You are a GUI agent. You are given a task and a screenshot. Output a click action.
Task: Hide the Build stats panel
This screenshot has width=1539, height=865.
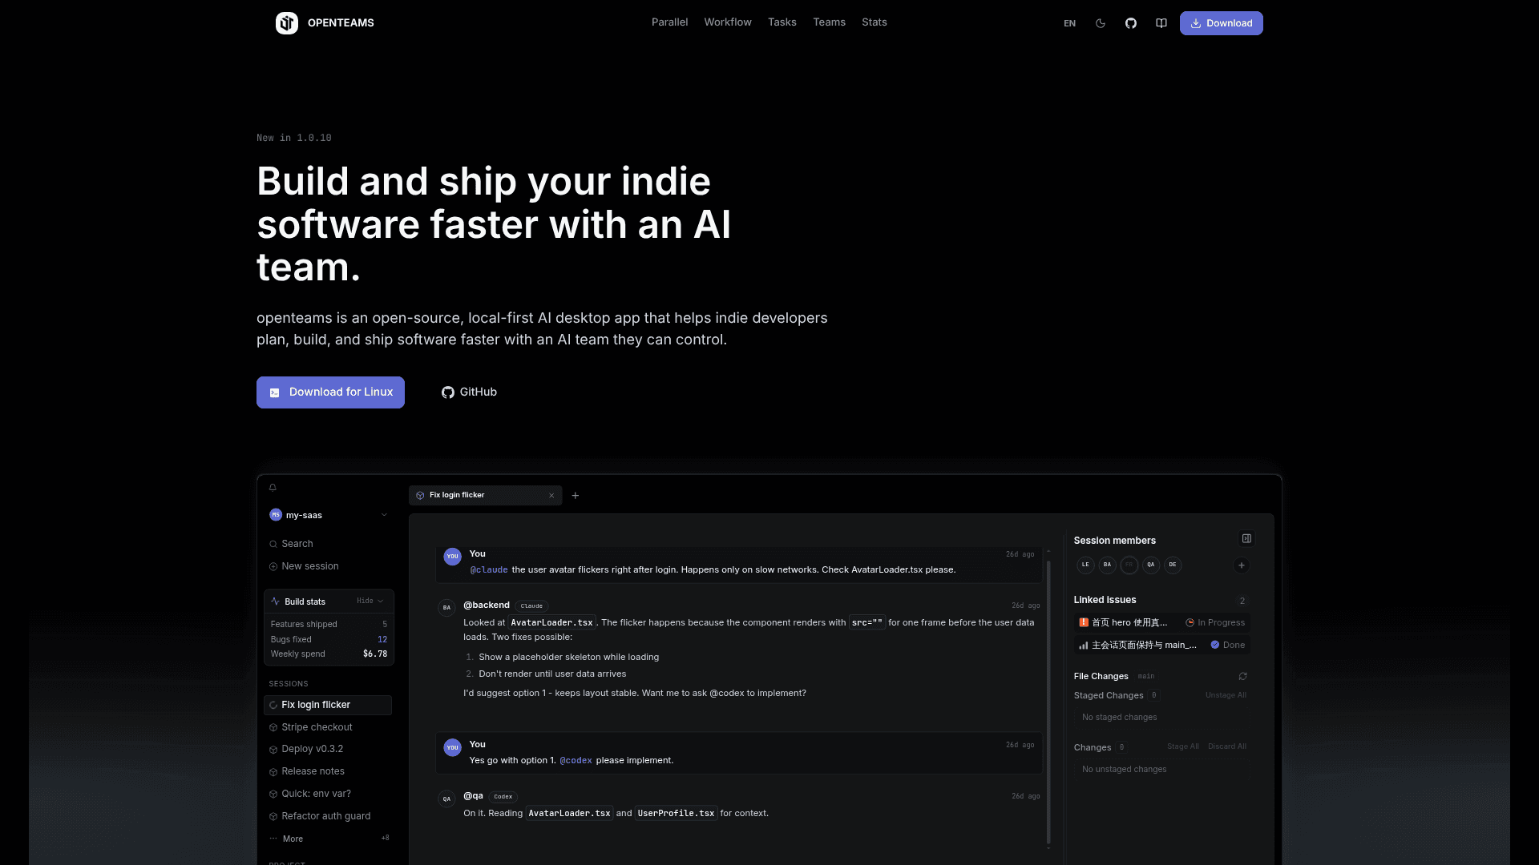[x=370, y=601]
